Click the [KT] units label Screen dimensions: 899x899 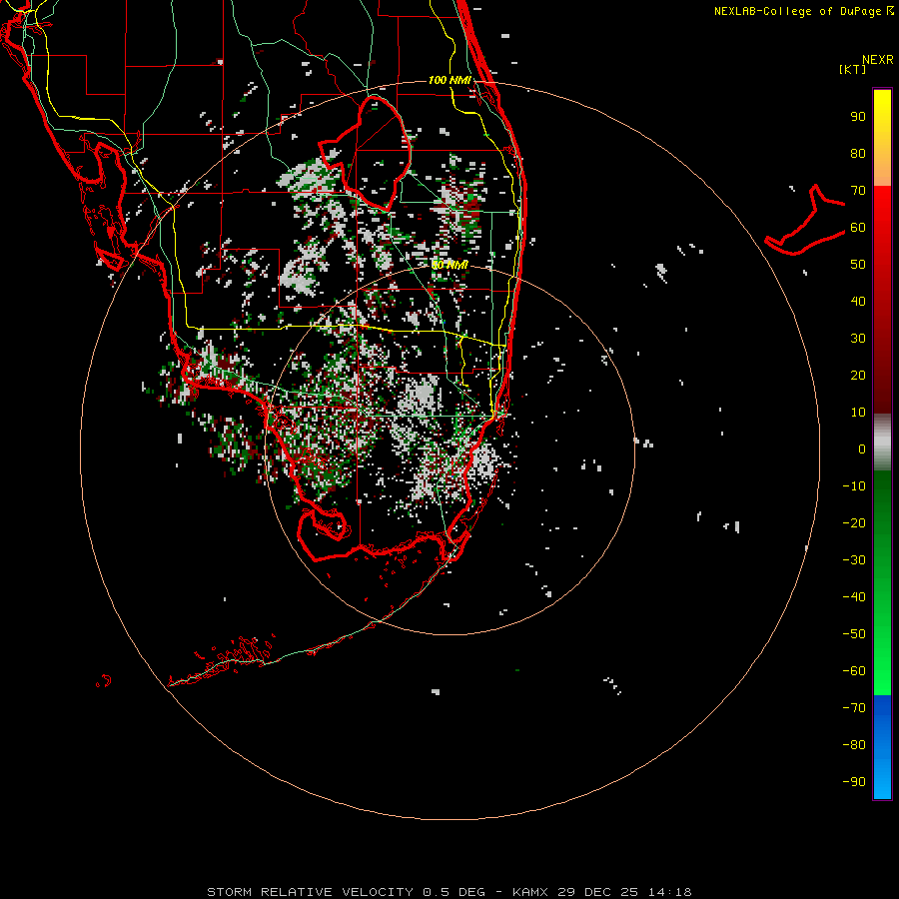(853, 69)
